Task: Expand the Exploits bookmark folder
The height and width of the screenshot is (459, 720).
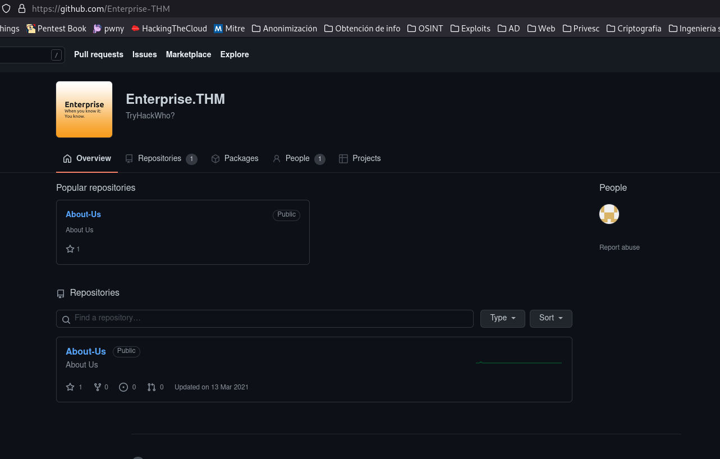Action: tap(470, 28)
